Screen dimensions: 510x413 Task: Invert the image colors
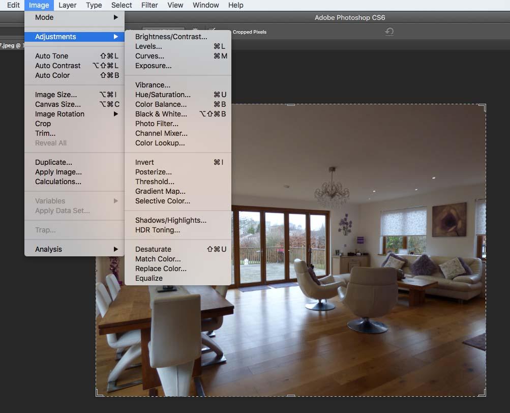coord(178,162)
